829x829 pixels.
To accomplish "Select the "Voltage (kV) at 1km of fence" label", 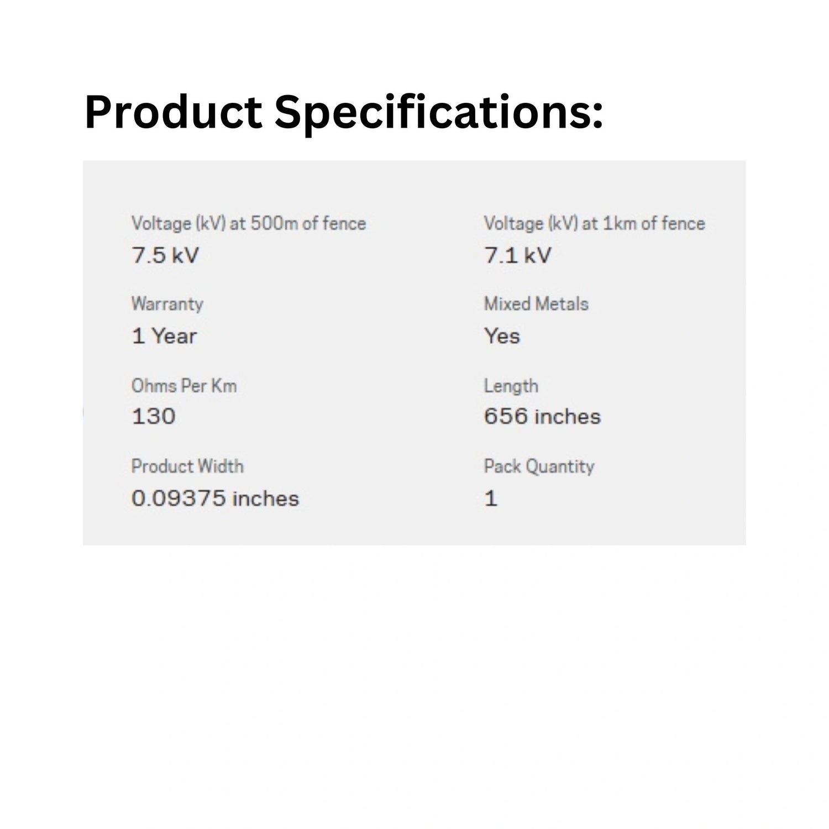I will point(594,223).
